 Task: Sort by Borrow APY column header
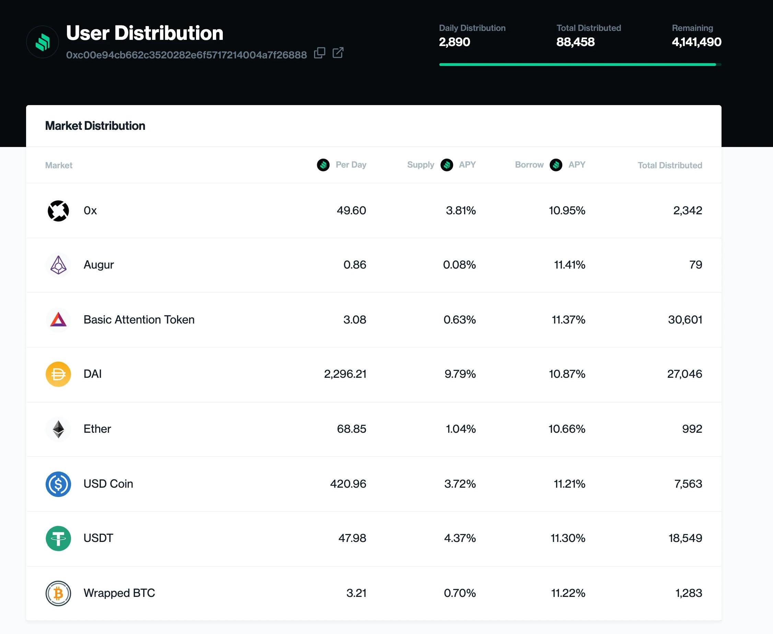(550, 165)
